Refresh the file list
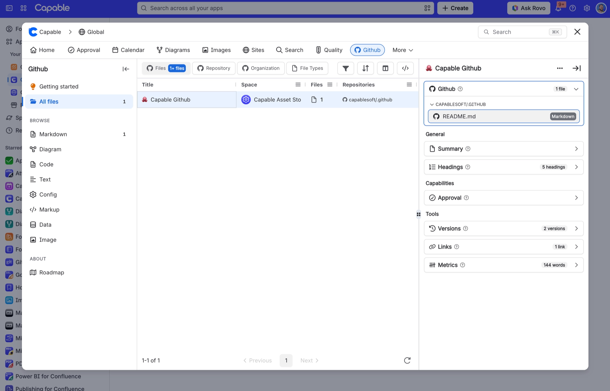This screenshot has width=610, height=391. (407, 361)
